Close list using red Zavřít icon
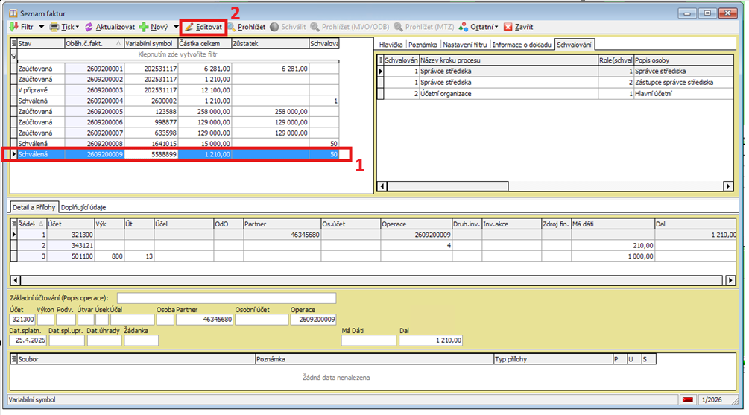Screen dimensions: 749x415 508,27
